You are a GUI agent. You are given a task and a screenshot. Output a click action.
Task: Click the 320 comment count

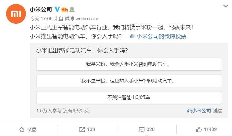pyautogui.click(x=151, y=129)
